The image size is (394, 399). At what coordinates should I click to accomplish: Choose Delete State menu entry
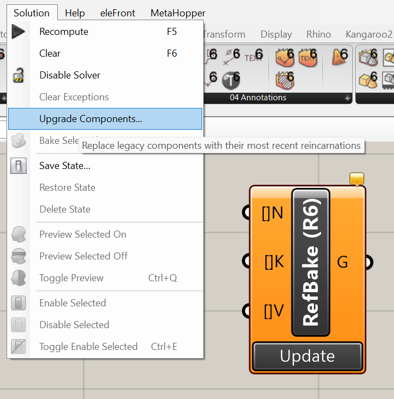click(x=105, y=209)
